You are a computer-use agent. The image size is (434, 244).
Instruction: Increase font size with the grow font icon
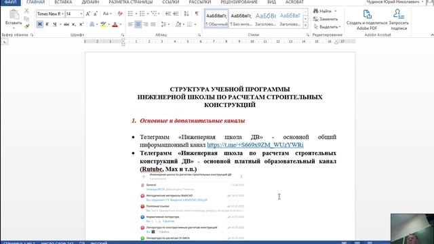[x=88, y=14]
